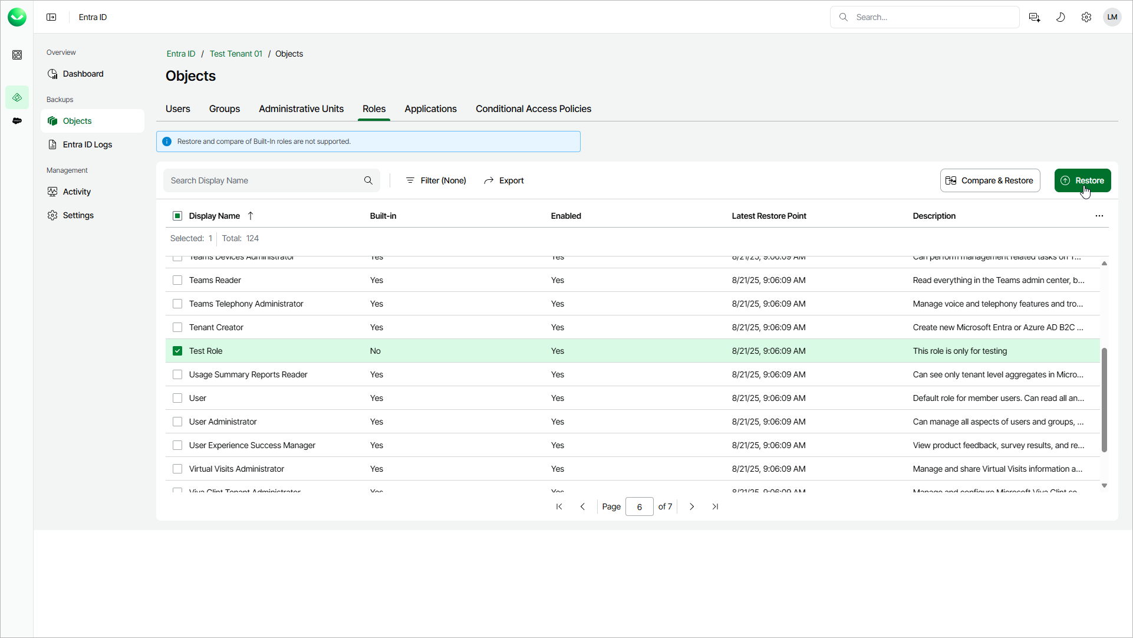
Task: Toggle the select-all header checkbox
Action: pyautogui.click(x=177, y=216)
